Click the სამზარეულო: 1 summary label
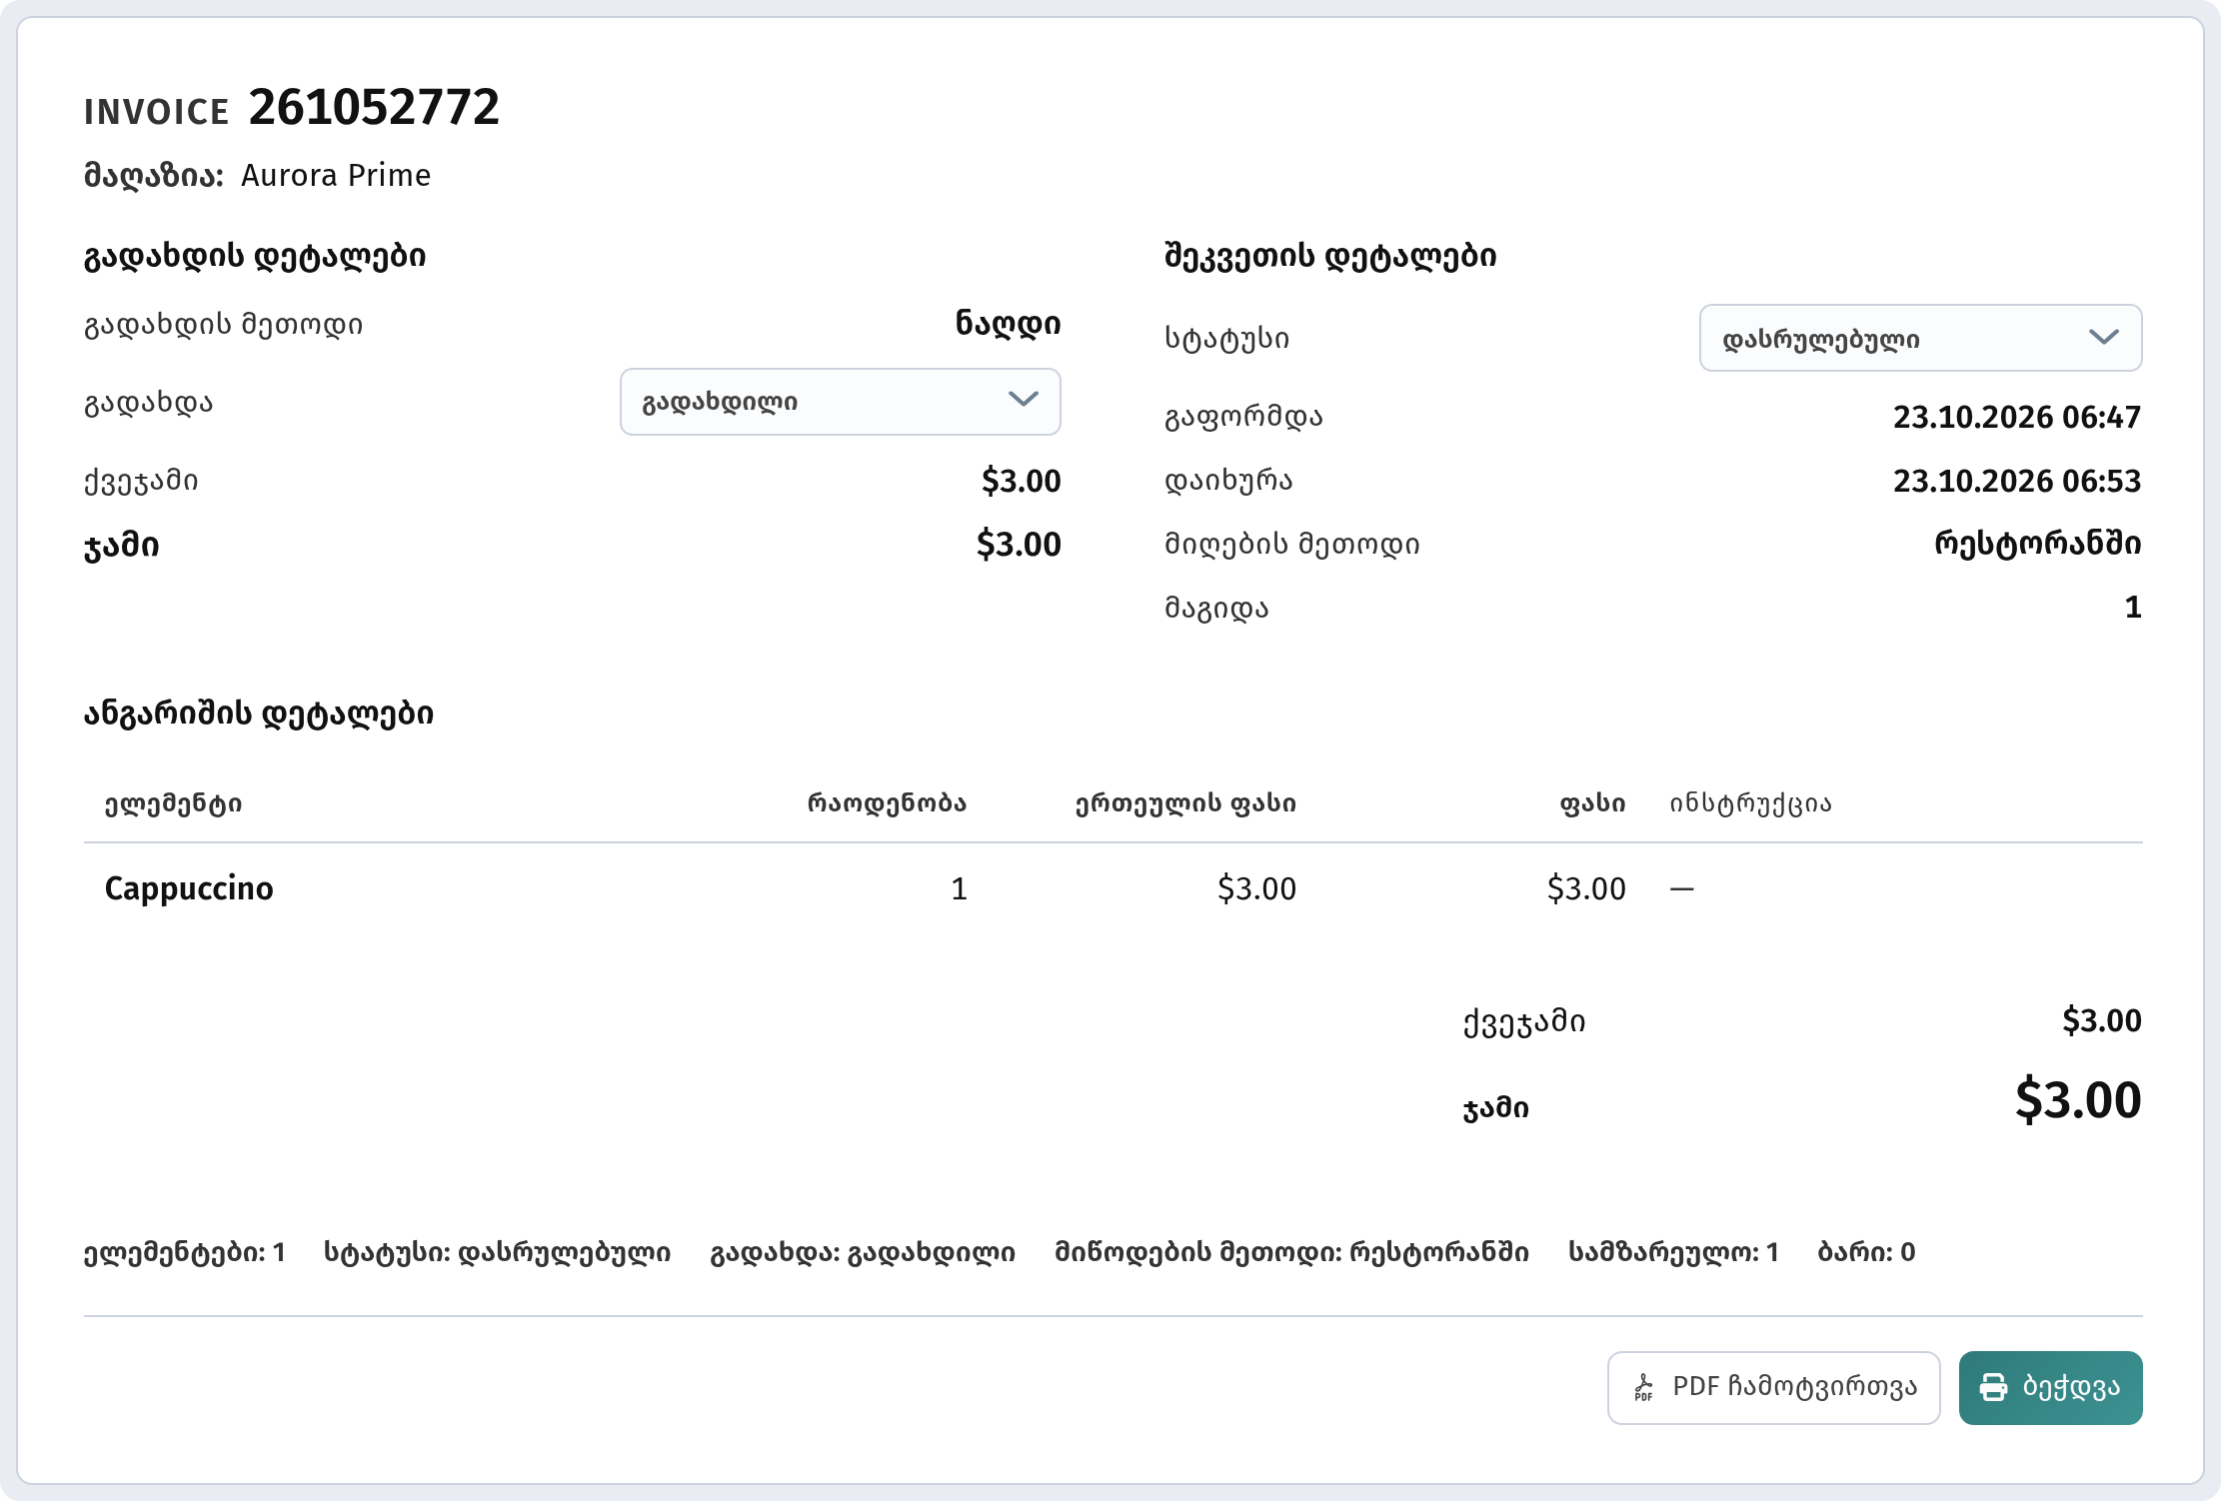The height and width of the screenshot is (1501, 2221). point(1673,1252)
